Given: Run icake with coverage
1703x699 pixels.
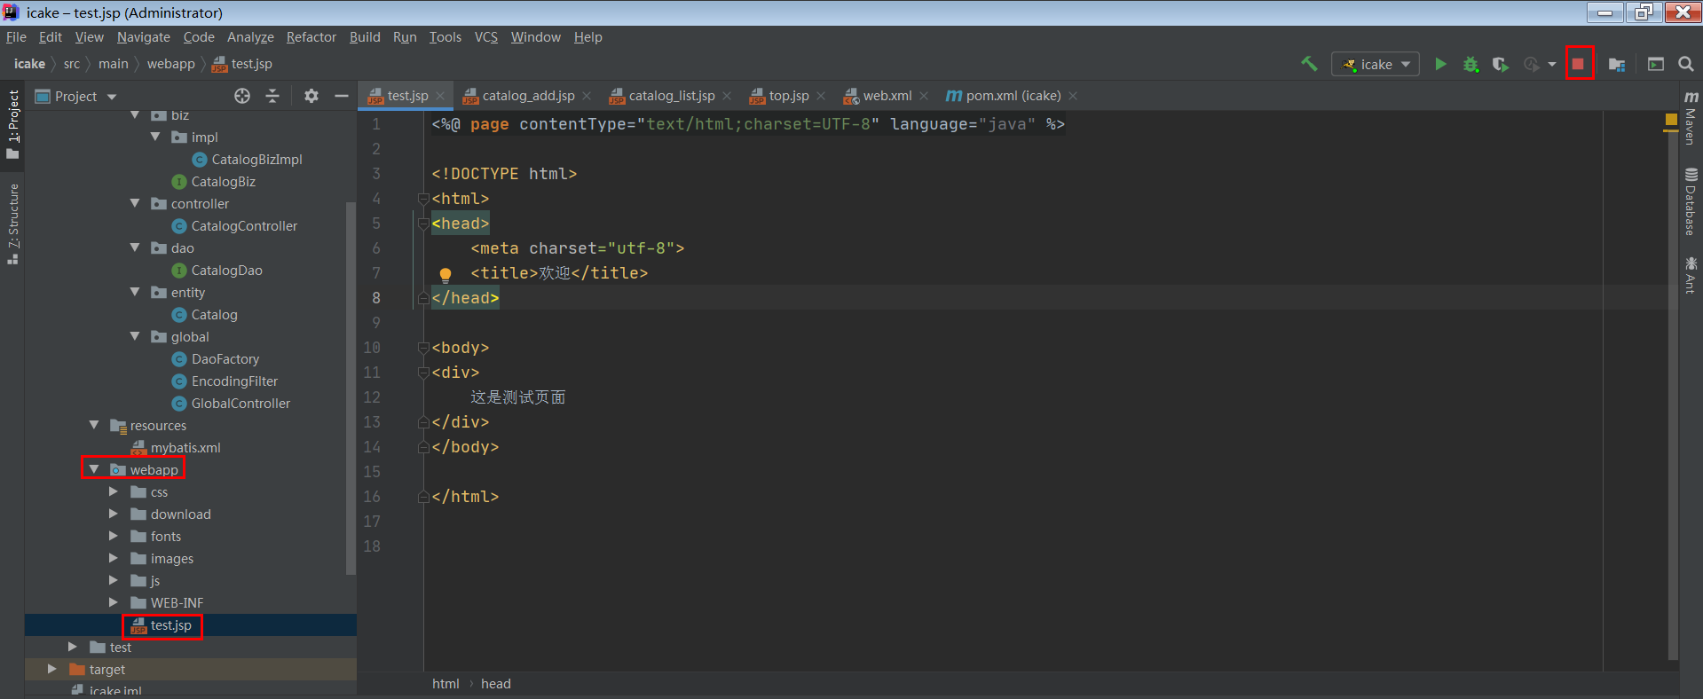Looking at the screenshot, I should [x=1500, y=64].
